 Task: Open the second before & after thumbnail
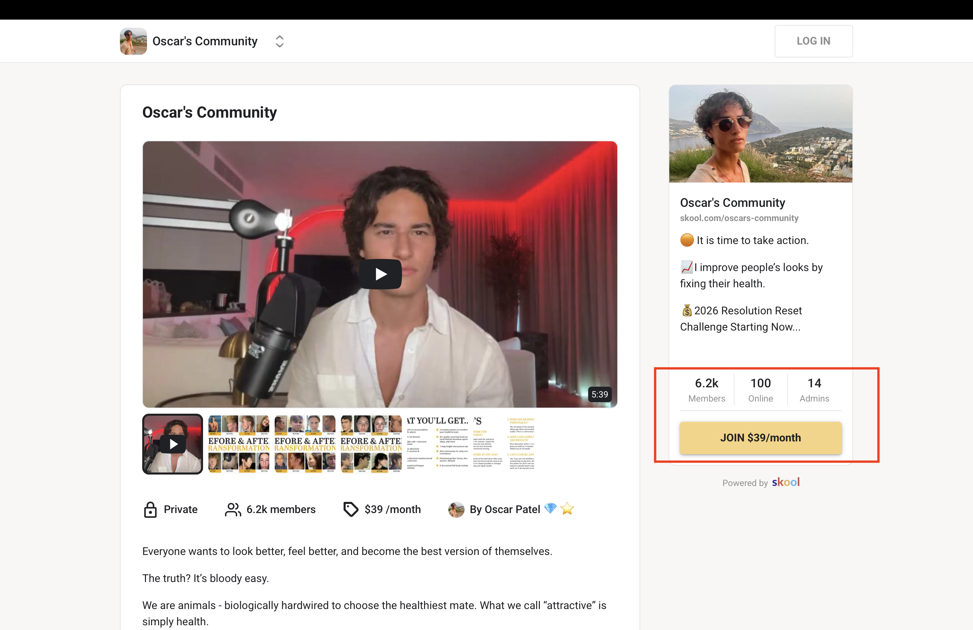tap(239, 444)
